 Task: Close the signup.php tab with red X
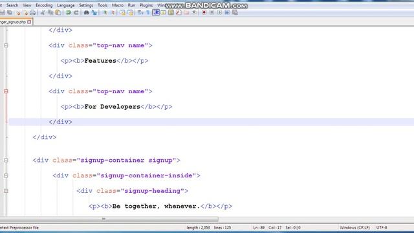pyautogui.click(x=29, y=22)
